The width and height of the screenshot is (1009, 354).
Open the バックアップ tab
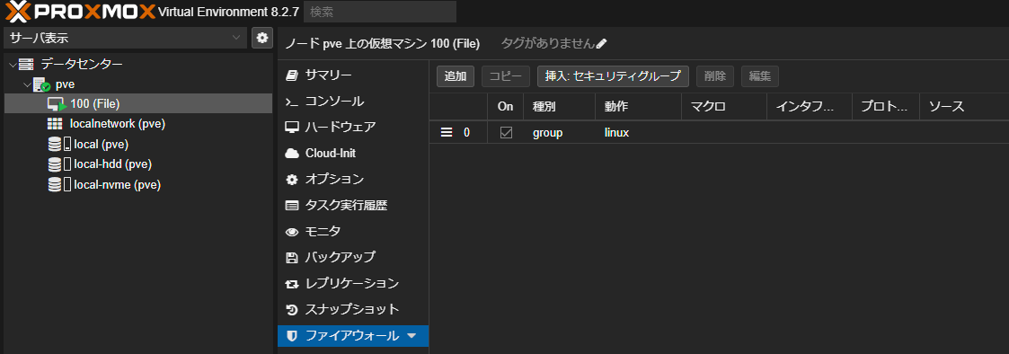(353, 258)
